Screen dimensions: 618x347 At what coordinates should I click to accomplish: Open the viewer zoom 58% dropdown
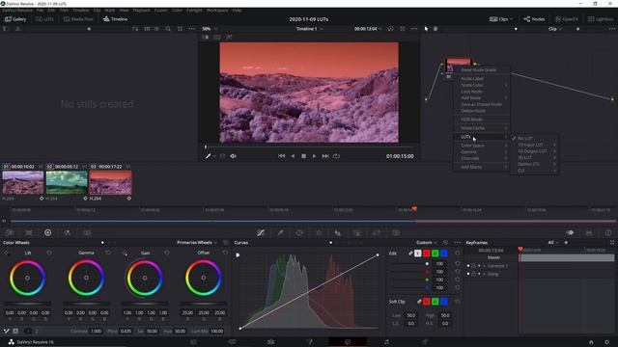[x=210, y=29]
